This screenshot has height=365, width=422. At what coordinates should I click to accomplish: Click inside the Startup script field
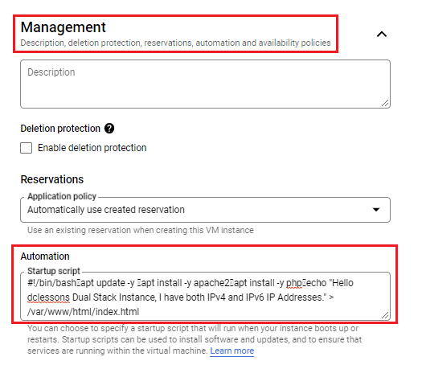[x=205, y=296]
